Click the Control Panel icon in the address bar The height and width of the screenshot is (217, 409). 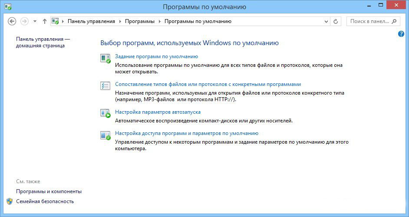[x=55, y=21]
